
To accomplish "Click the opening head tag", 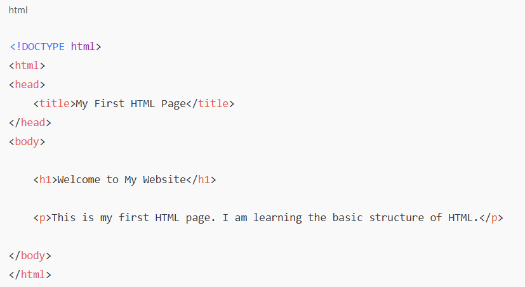I will 27,84.
